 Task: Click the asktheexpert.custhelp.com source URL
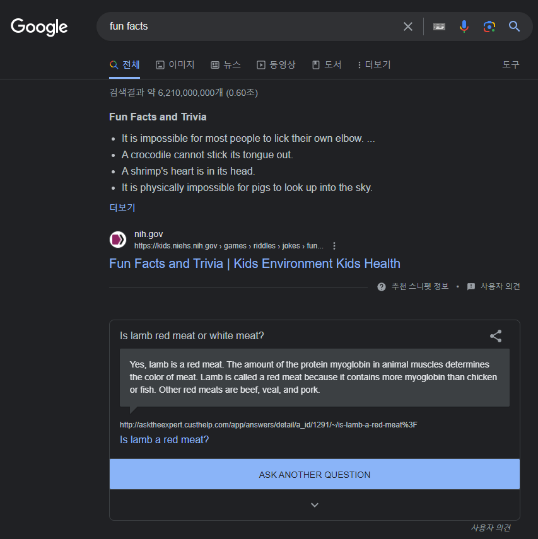coord(268,425)
